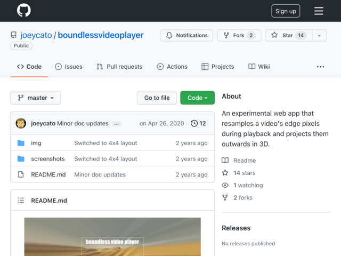Viewport: 341px width, 256px height.
Task: Click joeycato's avatar in the commit bar
Action: point(21,123)
